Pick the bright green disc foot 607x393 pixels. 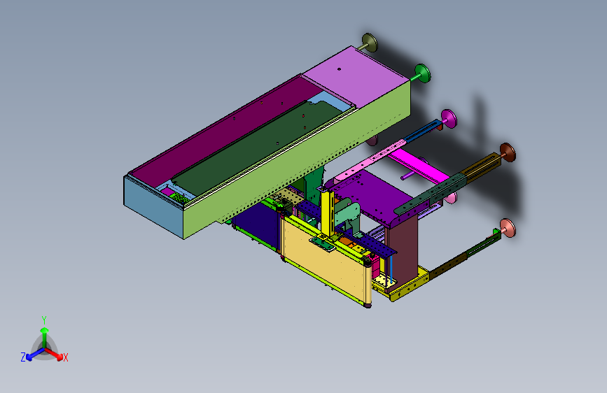click(423, 73)
